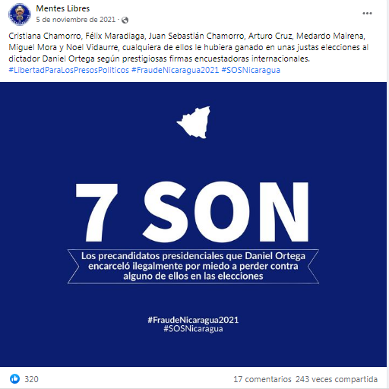Click the ribbon banner about precandidatos presidenciales

[x=193, y=266]
